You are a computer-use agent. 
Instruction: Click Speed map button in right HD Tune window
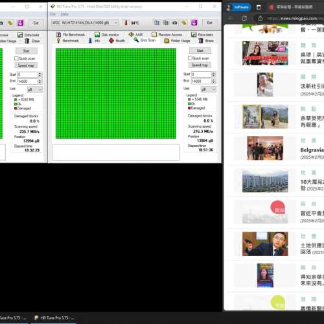coord(200,65)
